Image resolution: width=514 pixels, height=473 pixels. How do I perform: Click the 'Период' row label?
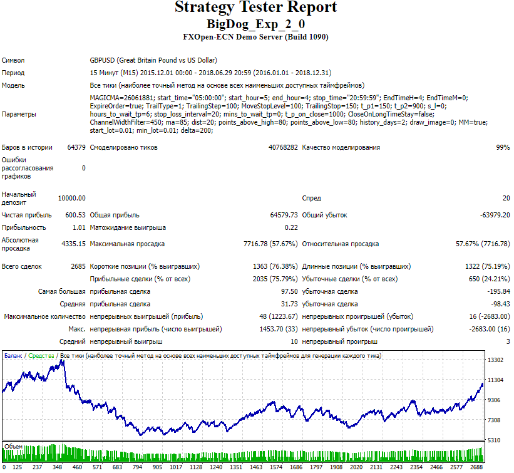(x=13, y=73)
